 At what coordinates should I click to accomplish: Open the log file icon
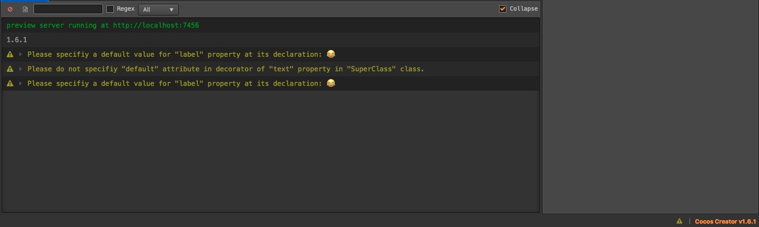[x=25, y=9]
